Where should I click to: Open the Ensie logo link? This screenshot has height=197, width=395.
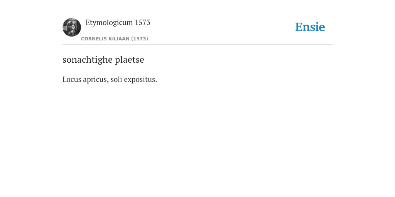[x=310, y=27]
